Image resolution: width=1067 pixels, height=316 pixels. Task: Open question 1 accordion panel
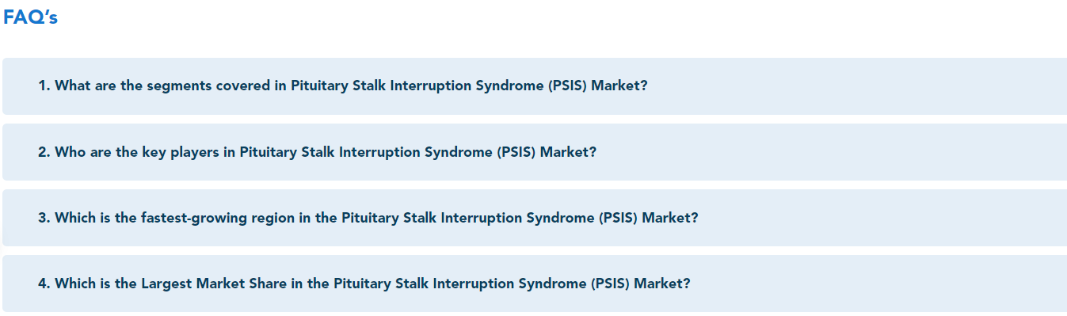(x=535, y=86)
